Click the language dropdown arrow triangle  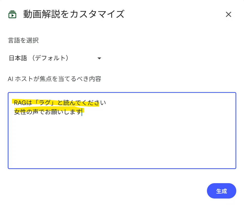coord(99,58)
